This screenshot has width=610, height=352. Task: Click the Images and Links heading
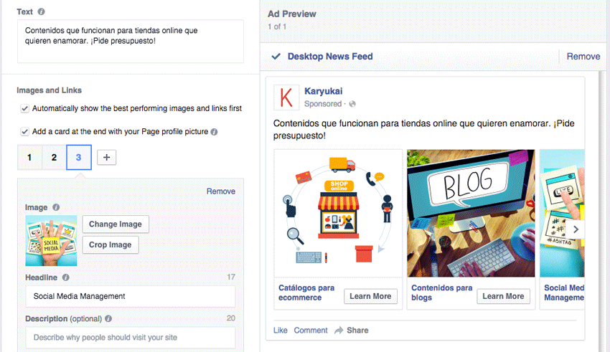[49, 90]
